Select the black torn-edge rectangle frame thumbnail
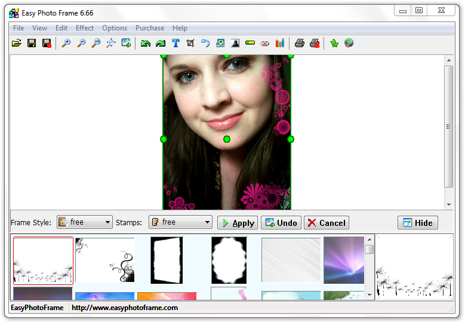This screenshot has width=465, height=322. [x=167, y=260]
